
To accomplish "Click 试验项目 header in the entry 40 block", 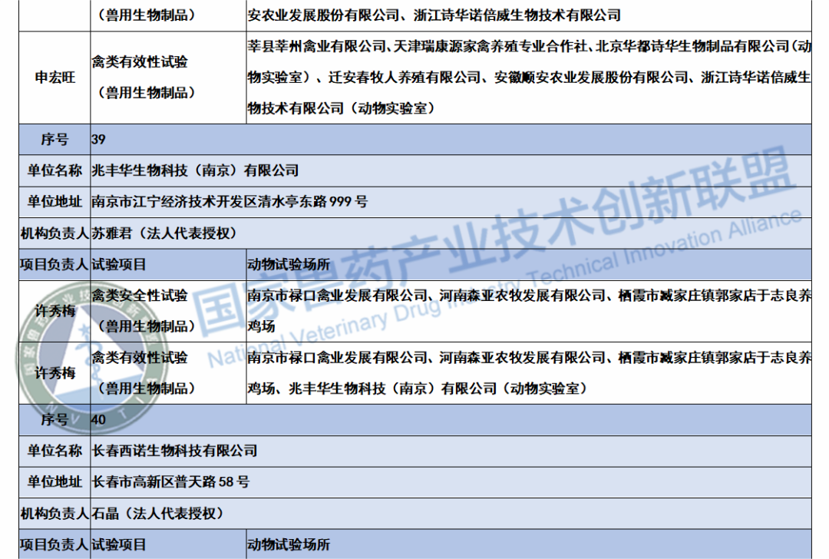I will pos(119,544).
